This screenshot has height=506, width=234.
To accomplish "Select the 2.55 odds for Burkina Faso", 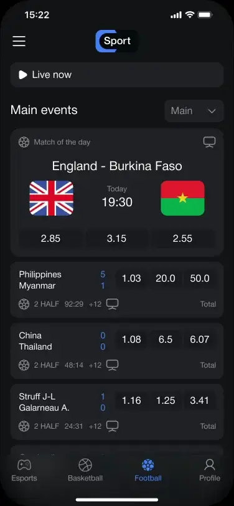I will (183, 239).
